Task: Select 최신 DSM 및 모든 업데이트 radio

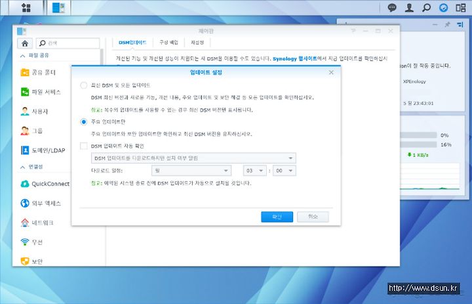Action: (84, 85)
